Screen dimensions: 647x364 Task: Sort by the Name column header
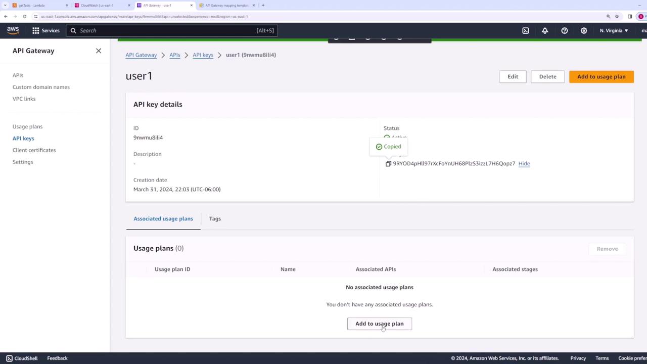click(288, 269)
